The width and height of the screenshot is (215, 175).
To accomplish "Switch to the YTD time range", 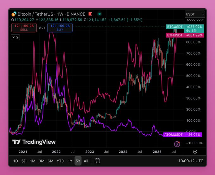I will pos(60,161).
